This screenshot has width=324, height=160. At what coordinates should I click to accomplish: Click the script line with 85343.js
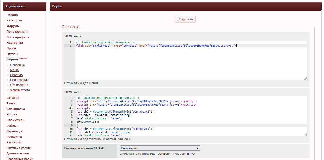point(137,105)
